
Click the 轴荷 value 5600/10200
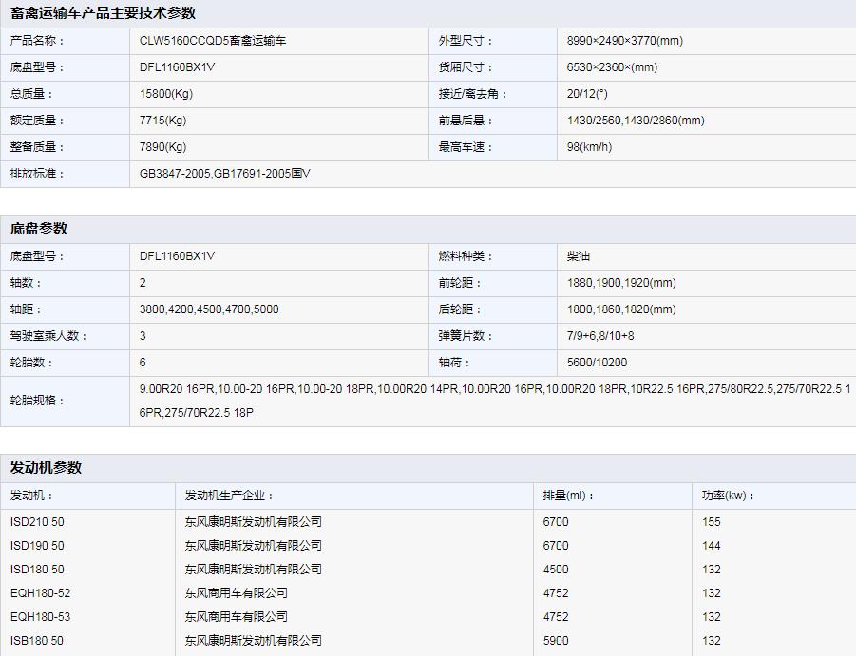click(597, 363)
